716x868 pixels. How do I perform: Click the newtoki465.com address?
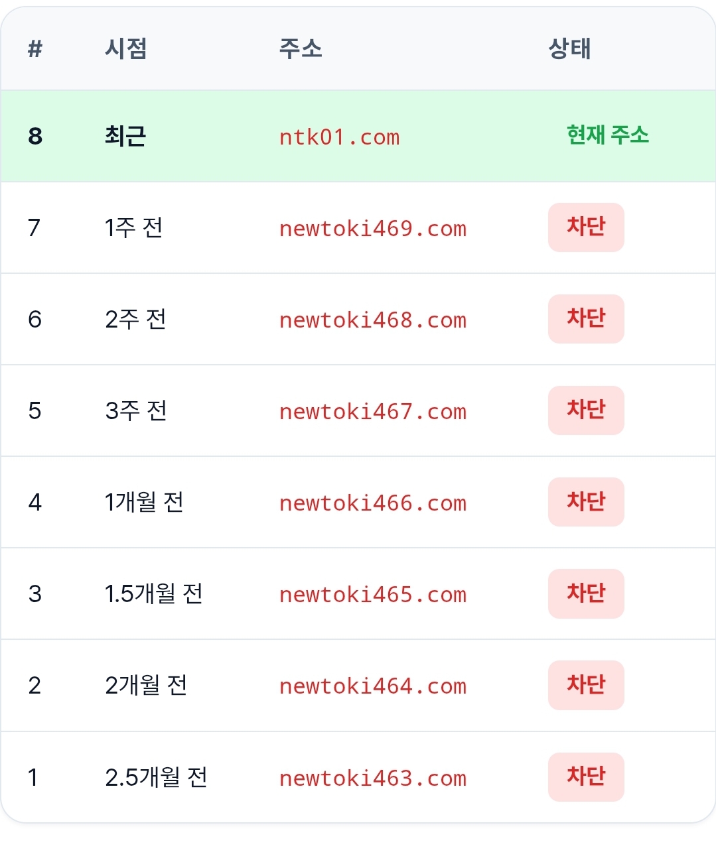[373, 594]
